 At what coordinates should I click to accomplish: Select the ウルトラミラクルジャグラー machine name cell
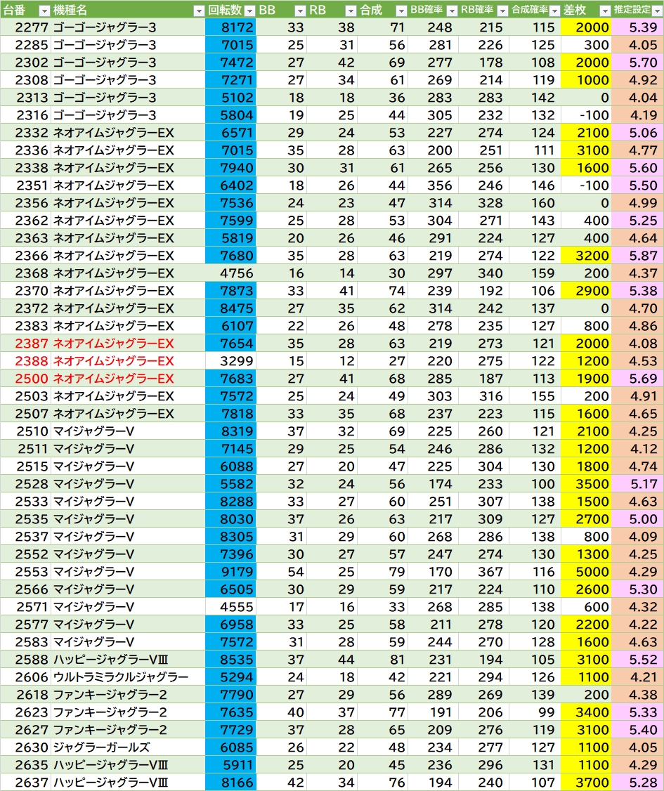tap(121, 677)
